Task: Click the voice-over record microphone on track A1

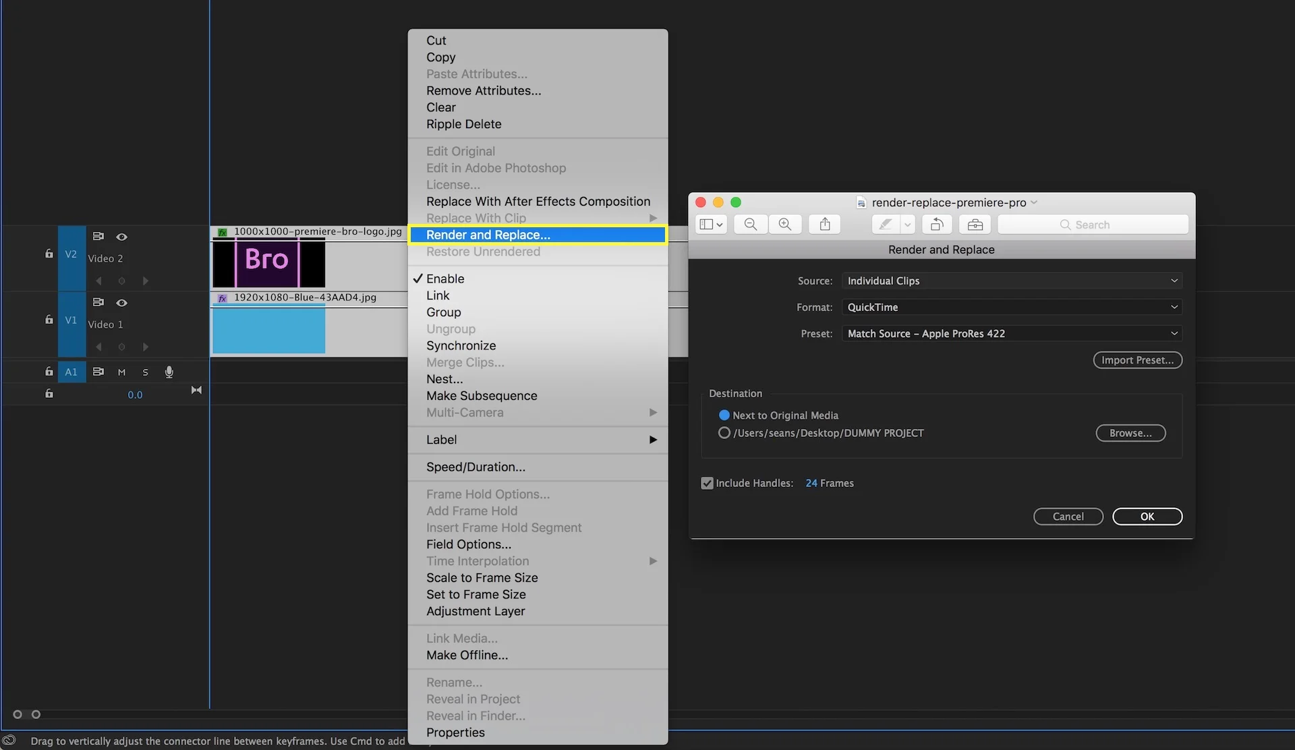Action: point(169,372)
